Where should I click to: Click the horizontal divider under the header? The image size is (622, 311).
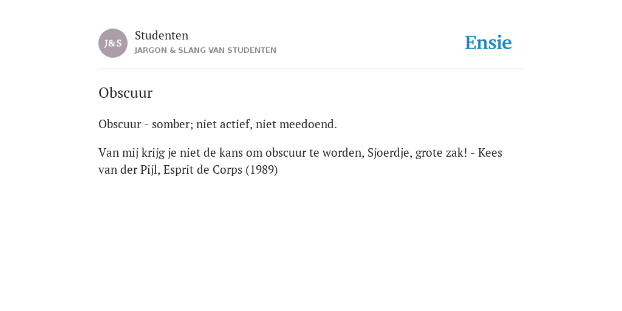coord(311,69)
